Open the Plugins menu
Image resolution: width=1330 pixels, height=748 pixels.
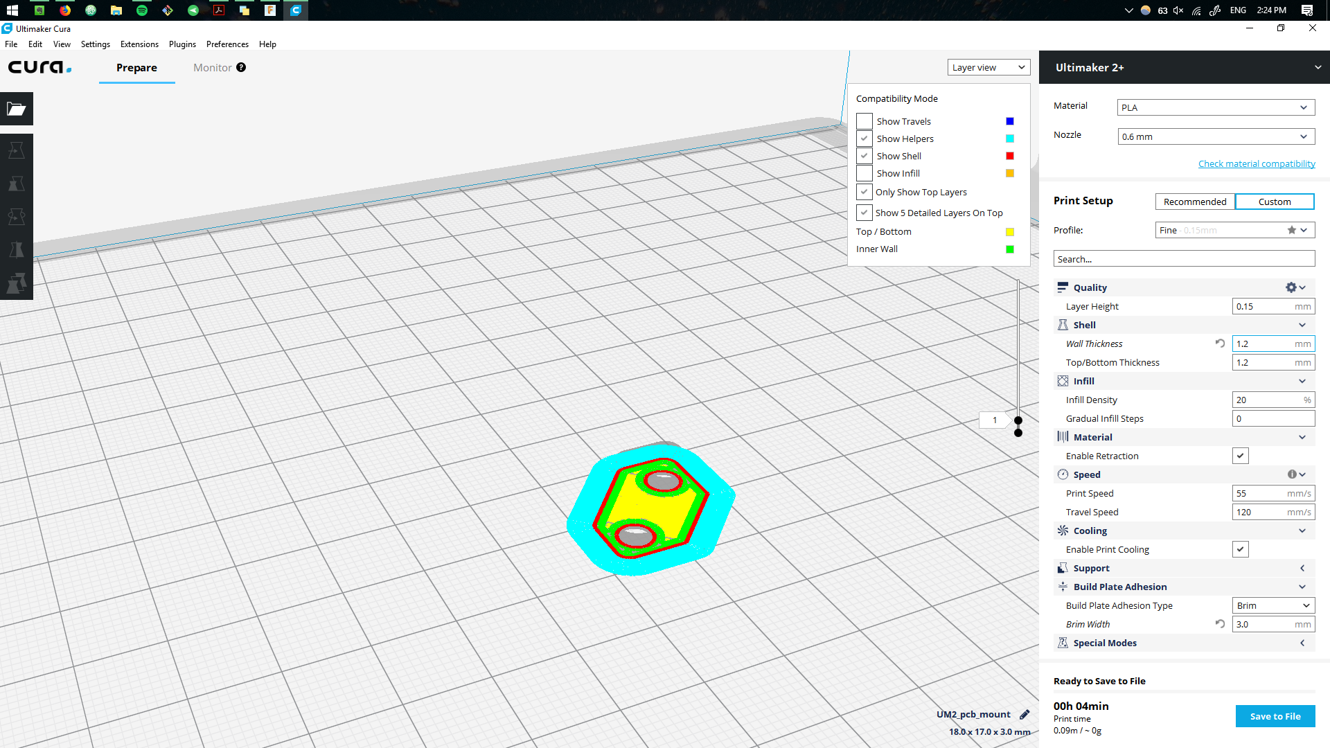pyautogui.click(x=182, y=44)
